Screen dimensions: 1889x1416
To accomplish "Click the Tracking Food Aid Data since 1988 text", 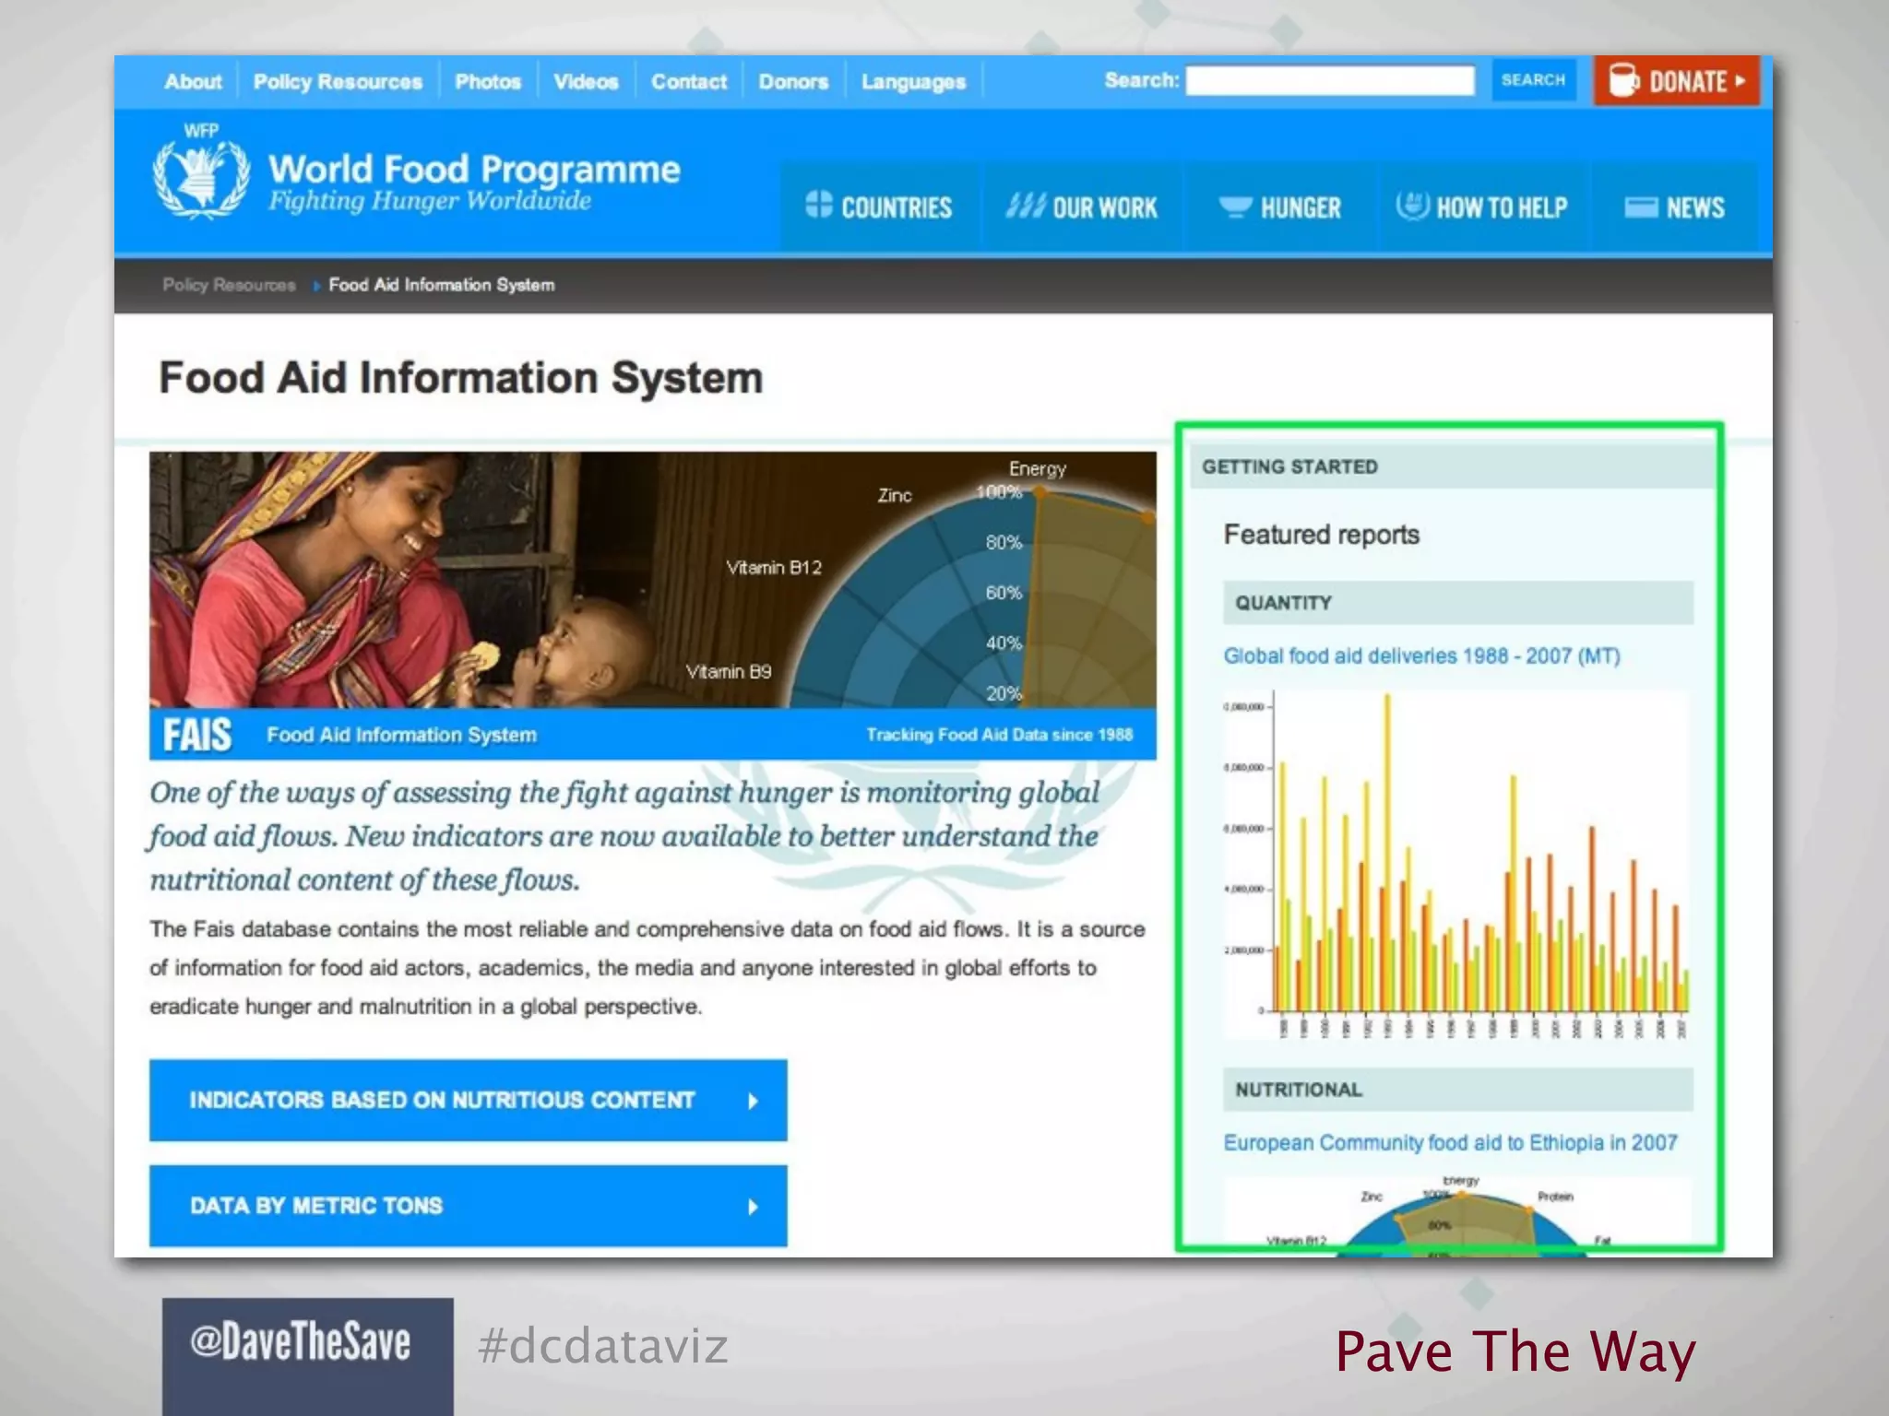I will pos(999,735).
